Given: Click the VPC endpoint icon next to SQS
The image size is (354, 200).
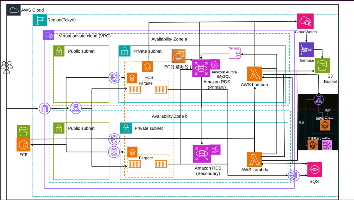Looking at the screenshot, I should point(294,175).
